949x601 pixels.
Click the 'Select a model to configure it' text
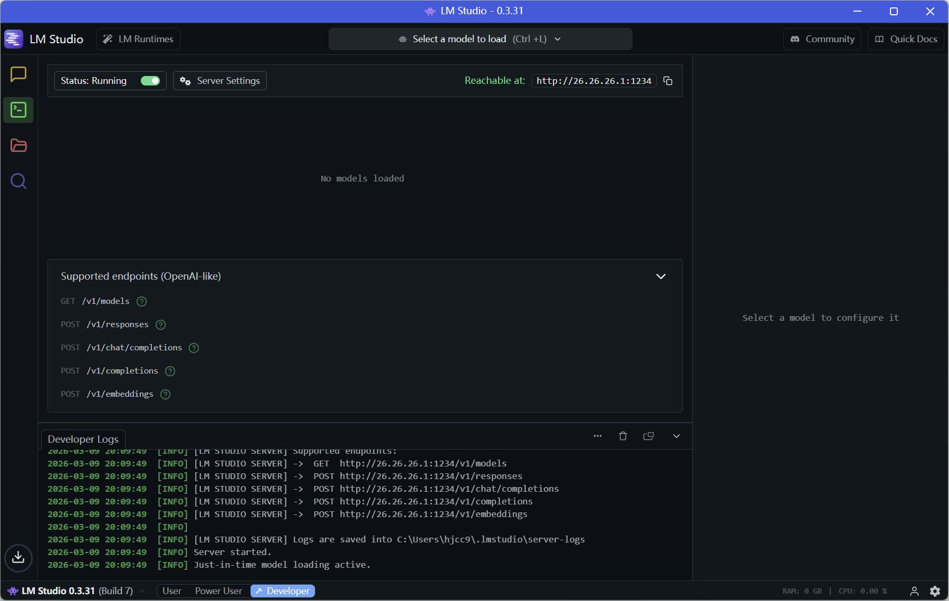(821, 318)
